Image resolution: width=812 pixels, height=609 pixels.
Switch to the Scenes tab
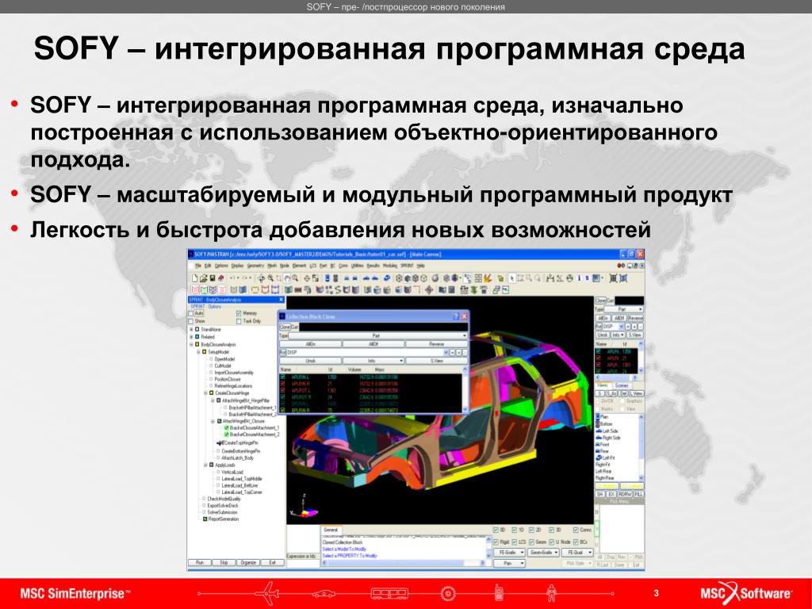(x=622, y=385)
